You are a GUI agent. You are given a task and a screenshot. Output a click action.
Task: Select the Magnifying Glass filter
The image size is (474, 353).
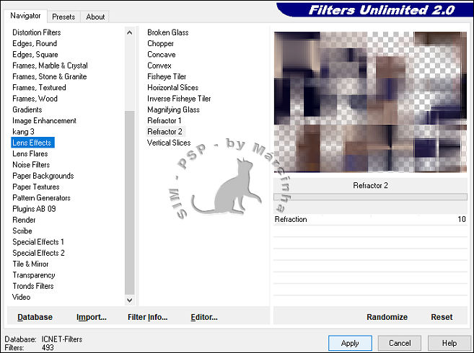173,110
